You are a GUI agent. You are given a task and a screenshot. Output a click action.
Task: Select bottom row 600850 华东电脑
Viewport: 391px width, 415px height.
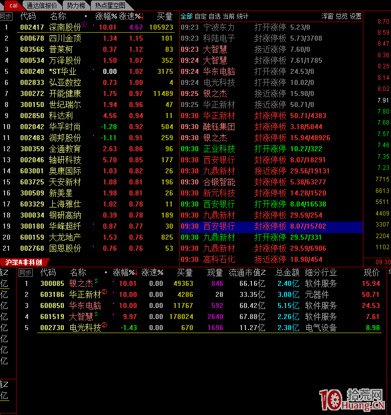202,305
